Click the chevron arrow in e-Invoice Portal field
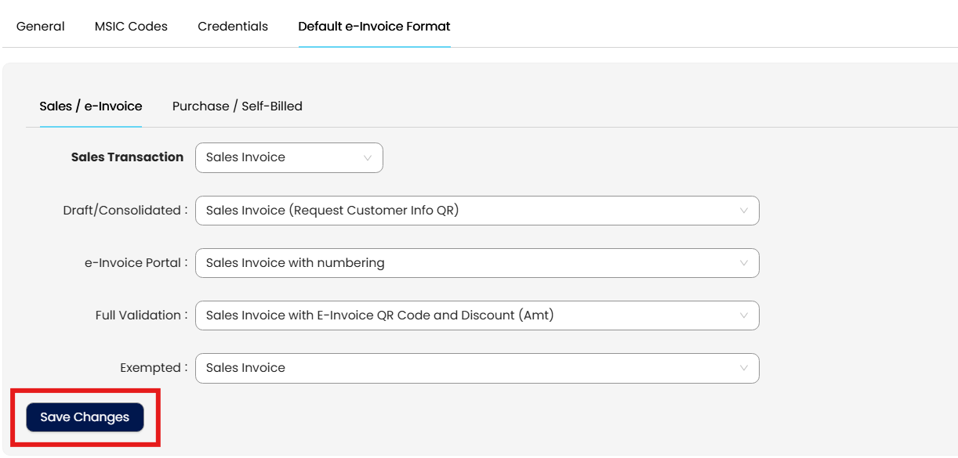Viewport: 958px width, 458px height. click(x=743, y=263)
